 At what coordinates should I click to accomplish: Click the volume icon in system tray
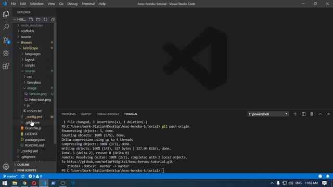(291, 183)
